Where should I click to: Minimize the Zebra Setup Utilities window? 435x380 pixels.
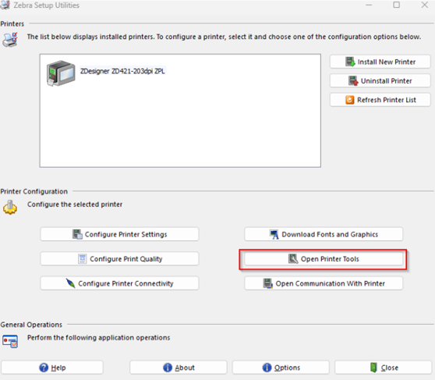(369, 5)
